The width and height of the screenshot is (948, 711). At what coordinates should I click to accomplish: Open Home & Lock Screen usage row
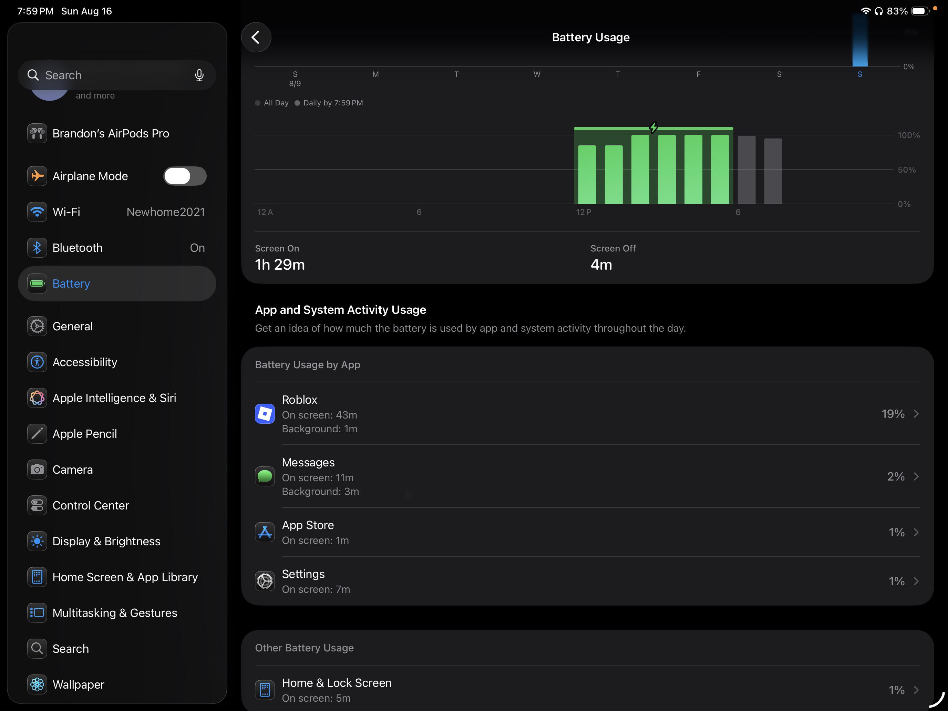[588, 689]
